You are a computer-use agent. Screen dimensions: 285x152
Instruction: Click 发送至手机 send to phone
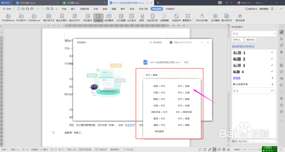tap(152, 18)
